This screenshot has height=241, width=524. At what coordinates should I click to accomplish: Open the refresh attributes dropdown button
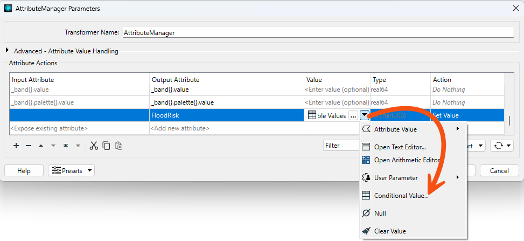click(501, 146)
